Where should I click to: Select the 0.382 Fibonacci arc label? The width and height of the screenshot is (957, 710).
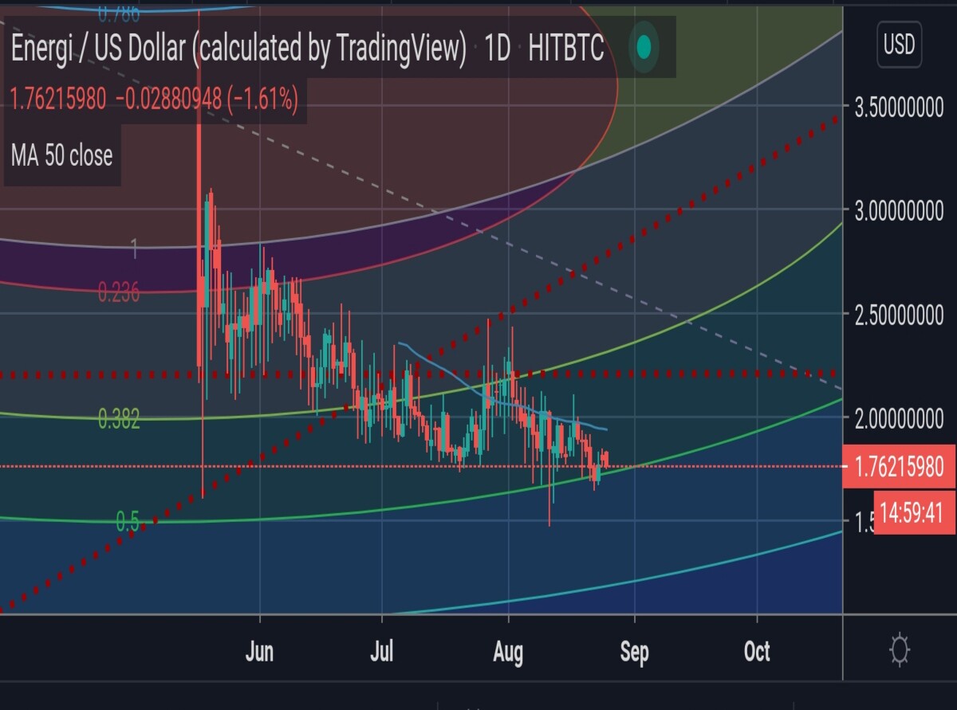coord(119,418)
